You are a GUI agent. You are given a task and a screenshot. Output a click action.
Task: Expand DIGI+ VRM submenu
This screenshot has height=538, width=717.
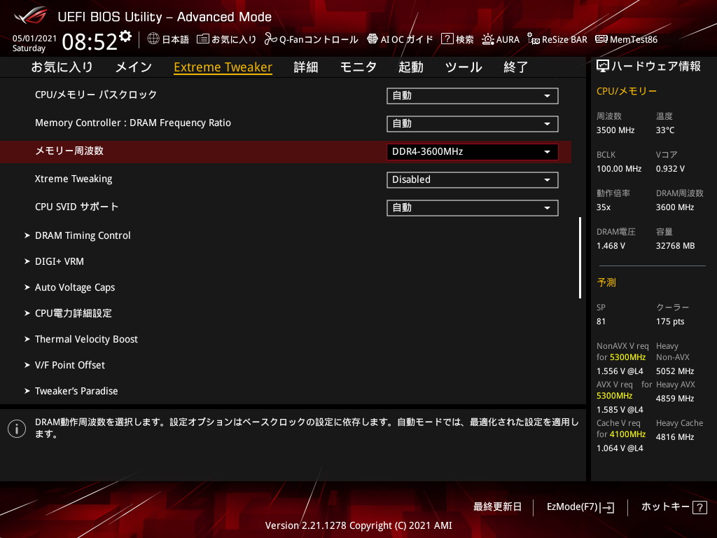coord(60,262)
